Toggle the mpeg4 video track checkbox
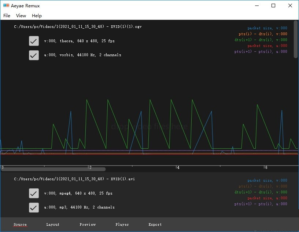This screenshot has height=232, width=299. 34,193
